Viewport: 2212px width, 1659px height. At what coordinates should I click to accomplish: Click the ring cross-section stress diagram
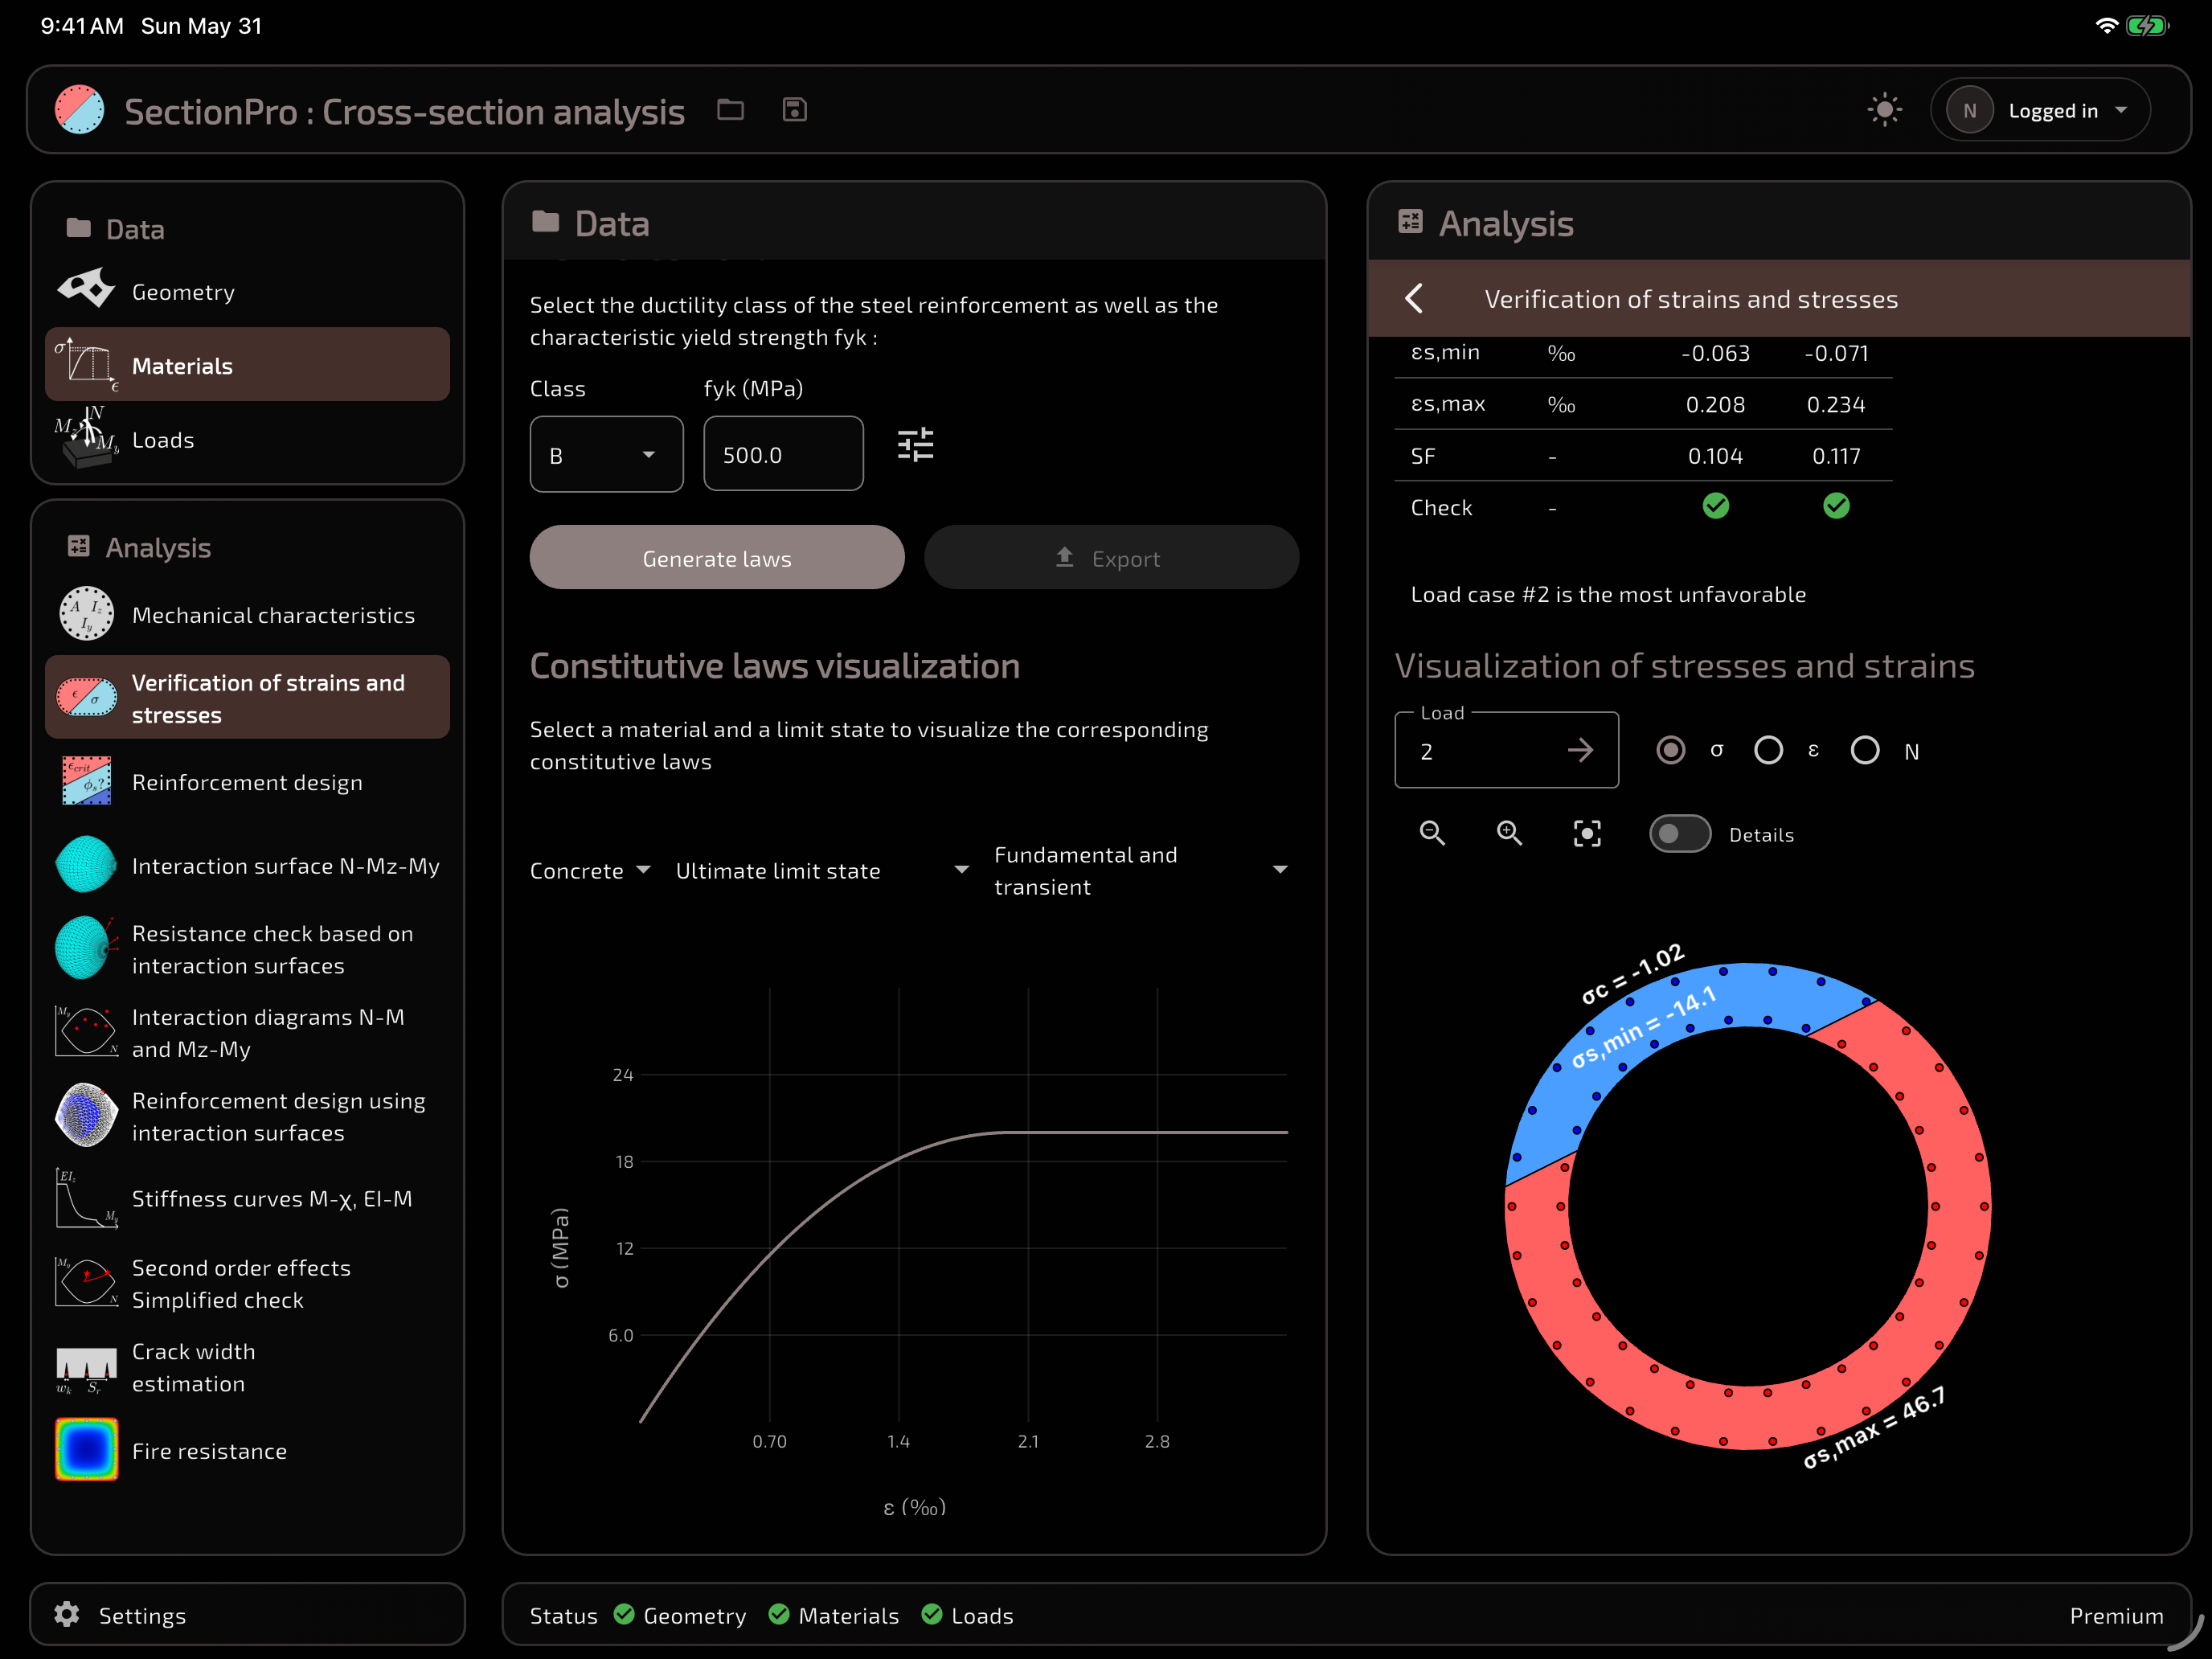[x=1747, y=1205]
